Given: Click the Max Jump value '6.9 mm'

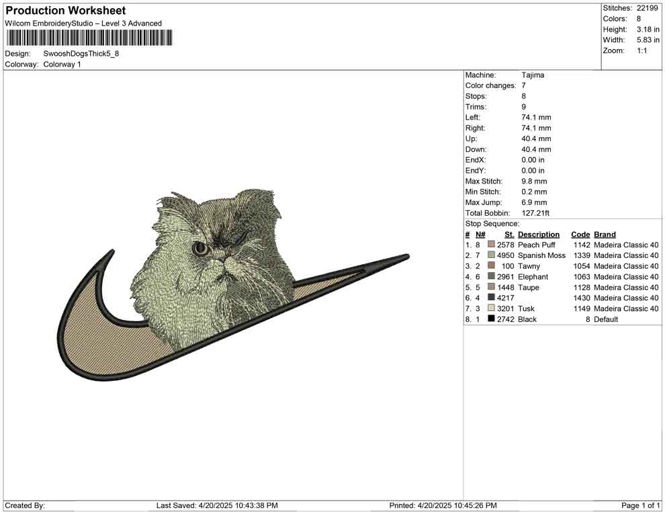Looking at the screenshot, I should [535, 202].
